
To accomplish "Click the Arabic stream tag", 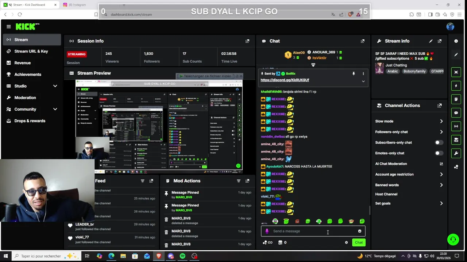I will [393, 71].
